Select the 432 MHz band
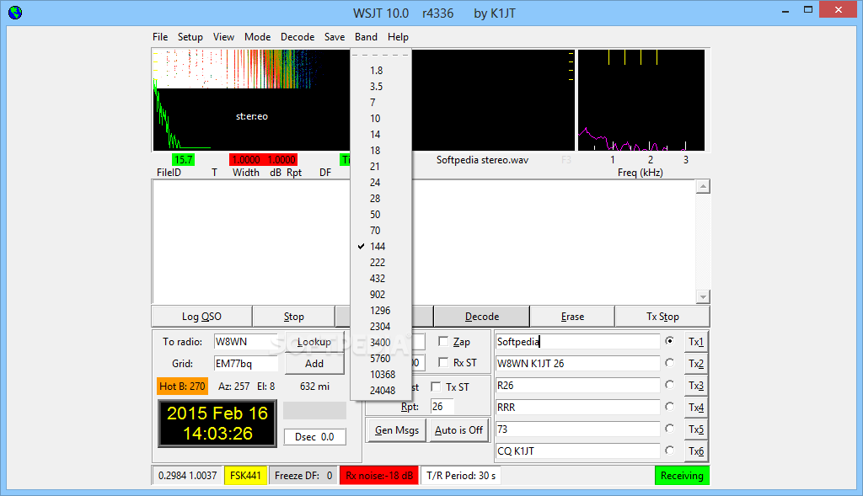 [x=381, y=278]
